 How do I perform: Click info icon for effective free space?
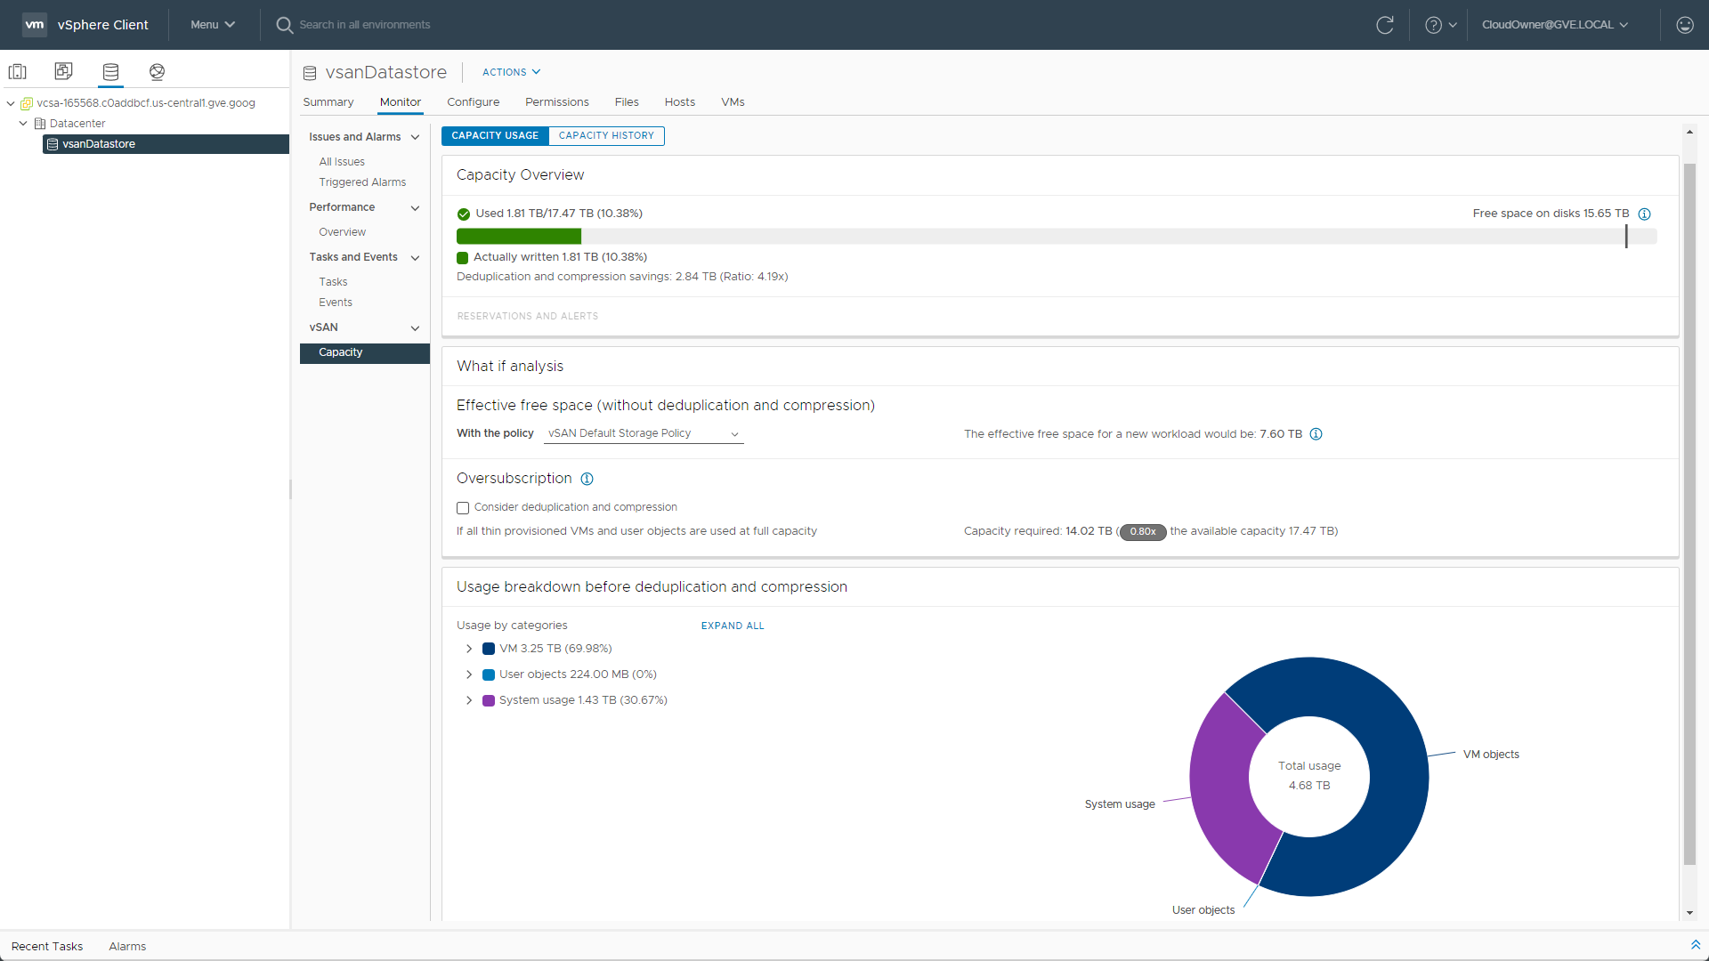pyautogui.click(x=1316, y=434)
